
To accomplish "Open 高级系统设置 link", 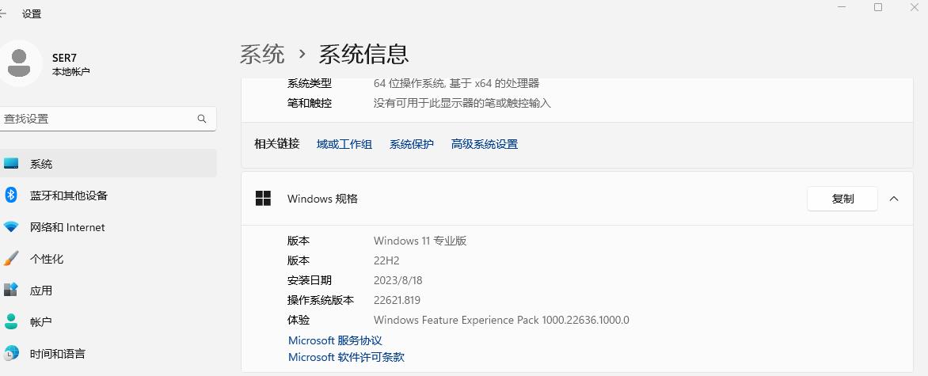I will (x=485, y=144).
